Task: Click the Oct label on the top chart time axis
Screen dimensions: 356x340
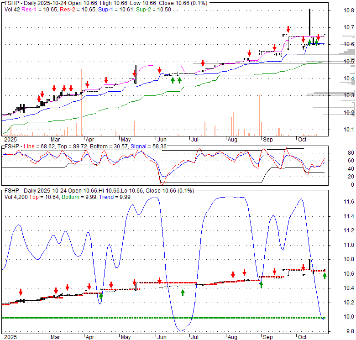Action: [x=302, y=140]
